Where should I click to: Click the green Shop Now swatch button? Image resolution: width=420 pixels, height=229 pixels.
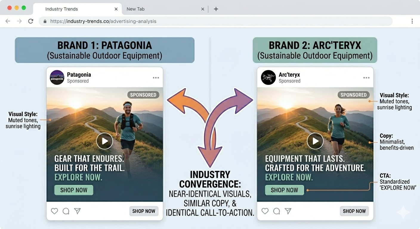tap(74, 190)
